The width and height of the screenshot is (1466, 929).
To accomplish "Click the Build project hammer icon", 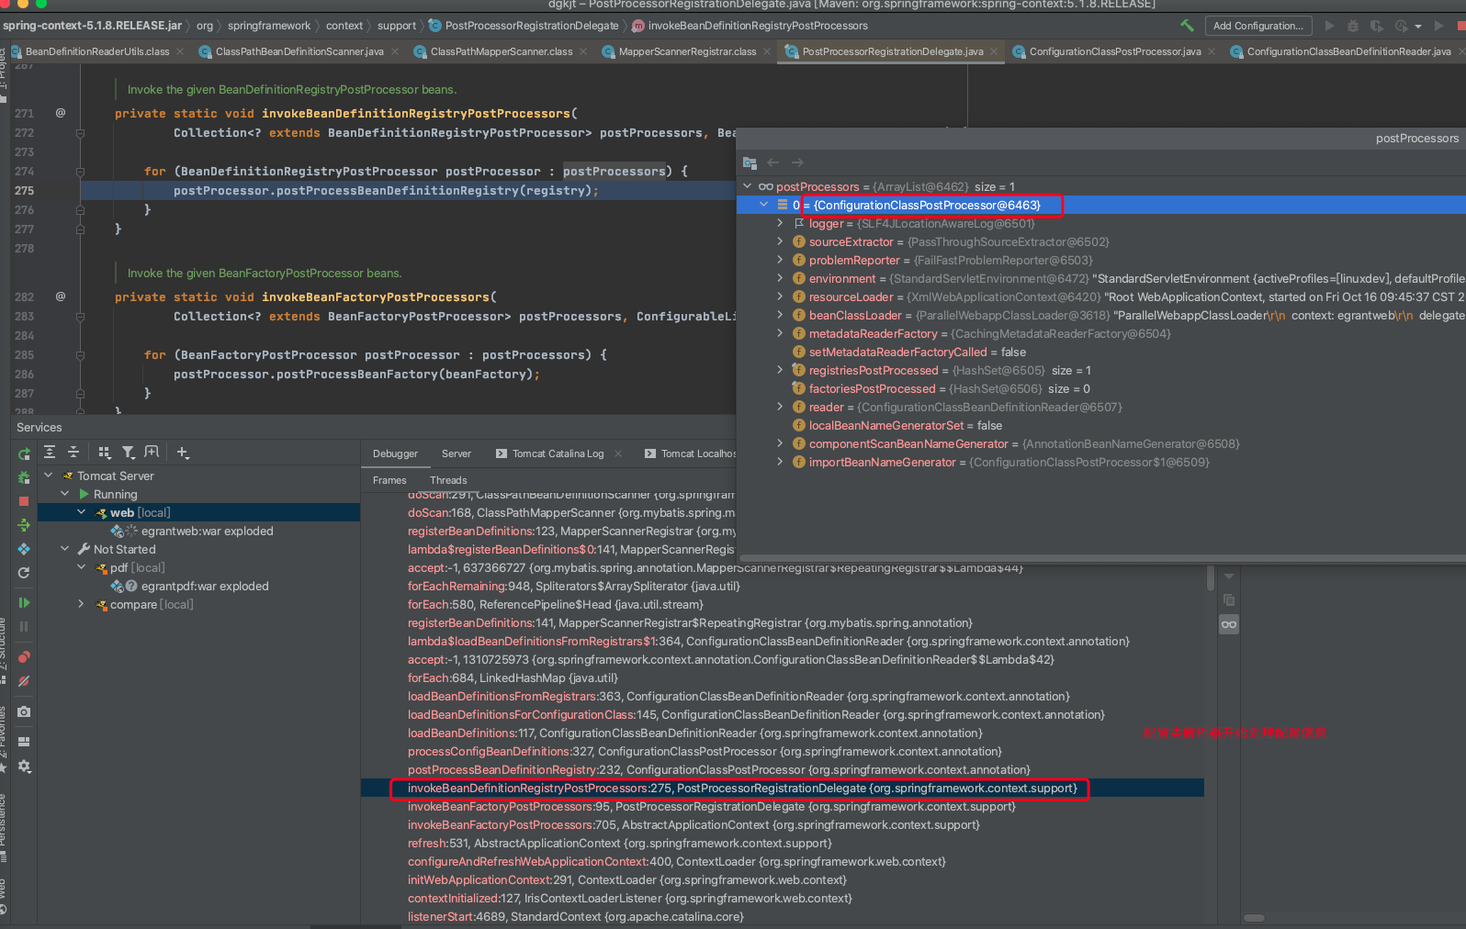I will tap(1187, 26).
